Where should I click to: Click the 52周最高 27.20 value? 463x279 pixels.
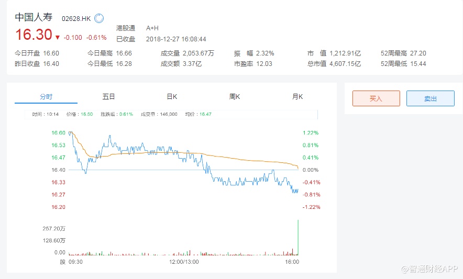point(418,53)
